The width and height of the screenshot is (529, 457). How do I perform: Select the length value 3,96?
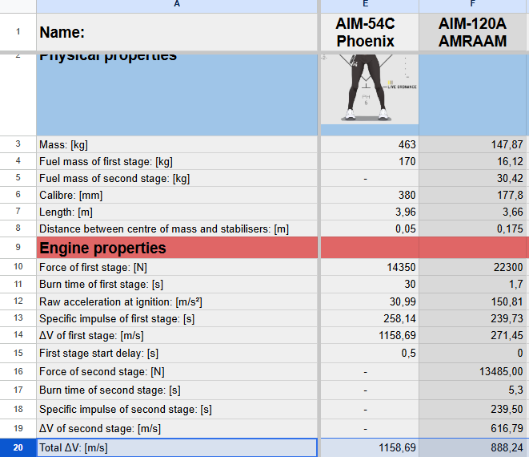pyautogui.click(x=370, y=212)
